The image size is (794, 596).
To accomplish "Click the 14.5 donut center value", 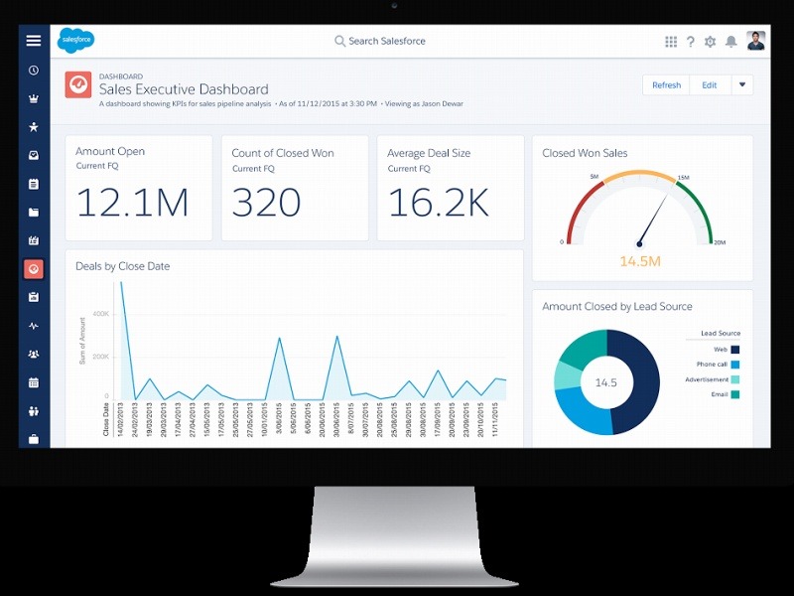I will click(606, 382).
